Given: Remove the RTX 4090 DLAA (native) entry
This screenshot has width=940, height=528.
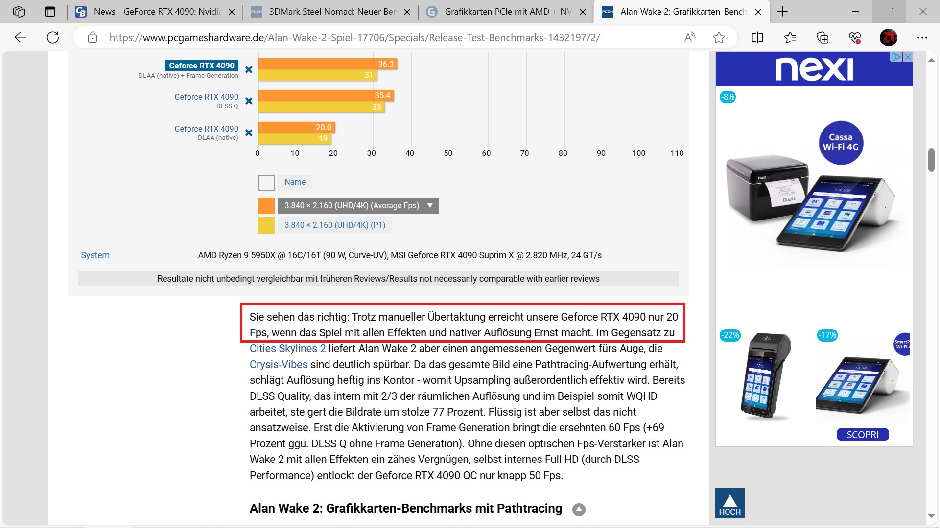Looking at the screenshot, I should (x=249, y=133).
